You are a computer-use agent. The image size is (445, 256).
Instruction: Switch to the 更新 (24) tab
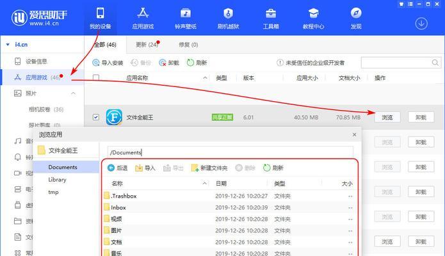147,45
